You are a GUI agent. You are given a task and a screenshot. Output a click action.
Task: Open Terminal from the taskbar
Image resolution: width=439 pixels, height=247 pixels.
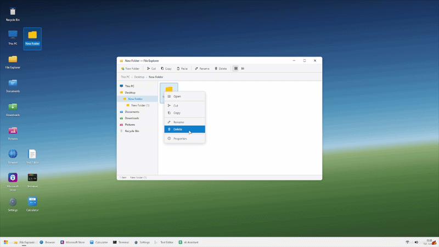[x=121, y=242]
